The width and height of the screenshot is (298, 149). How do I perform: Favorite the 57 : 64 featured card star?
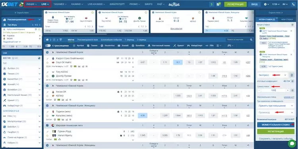coord(93,13)
